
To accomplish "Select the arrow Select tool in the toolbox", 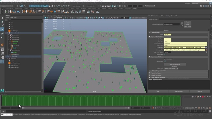I will (x=2, y=18).
